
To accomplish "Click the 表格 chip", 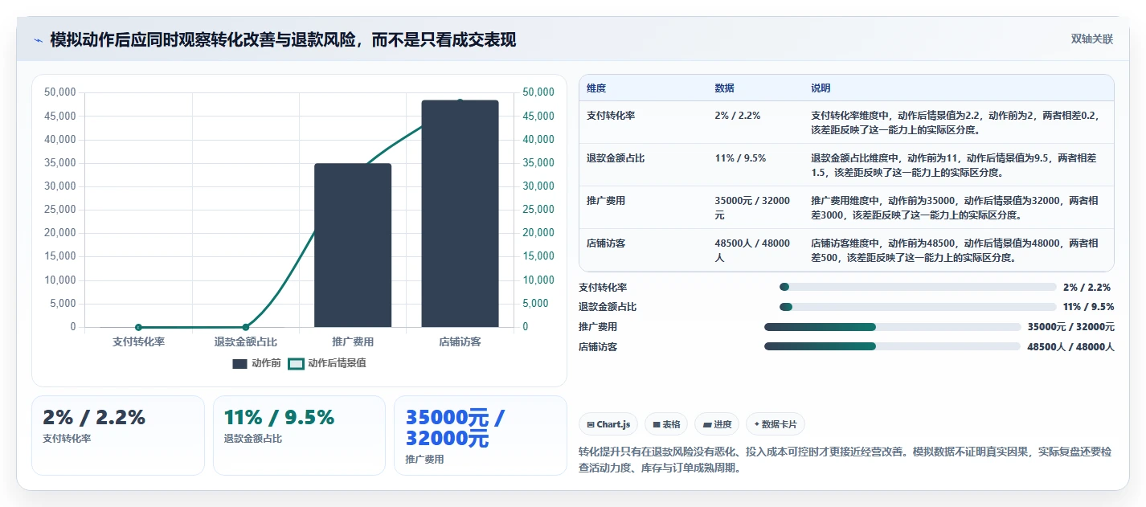I will click(x=666, y=424).
